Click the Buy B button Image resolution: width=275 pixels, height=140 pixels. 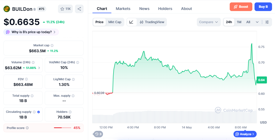point(263,7)
